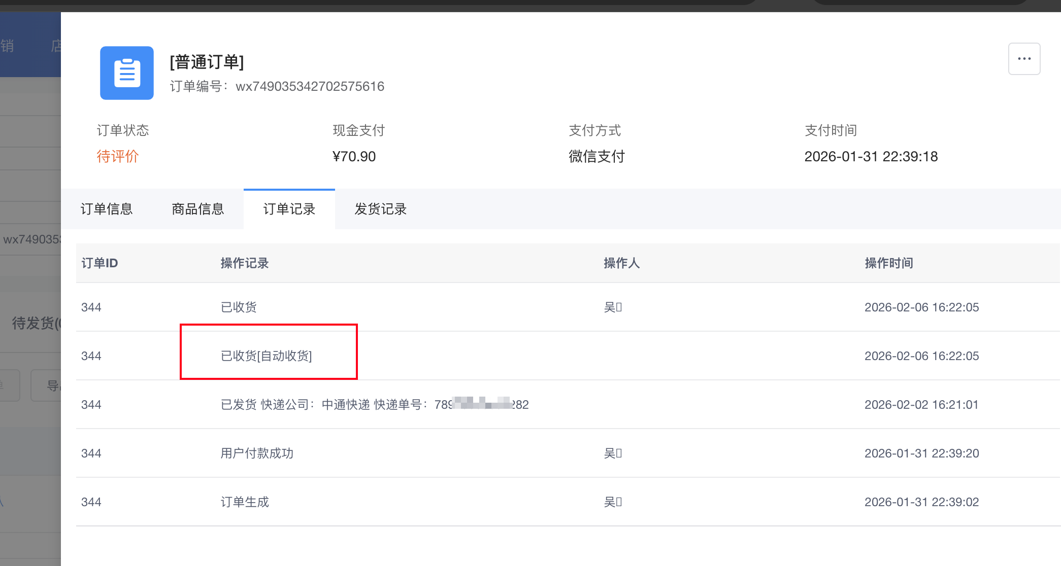Open the 发货记录 tab
This screenshot has width=1061, height=566.
point(381,209)
